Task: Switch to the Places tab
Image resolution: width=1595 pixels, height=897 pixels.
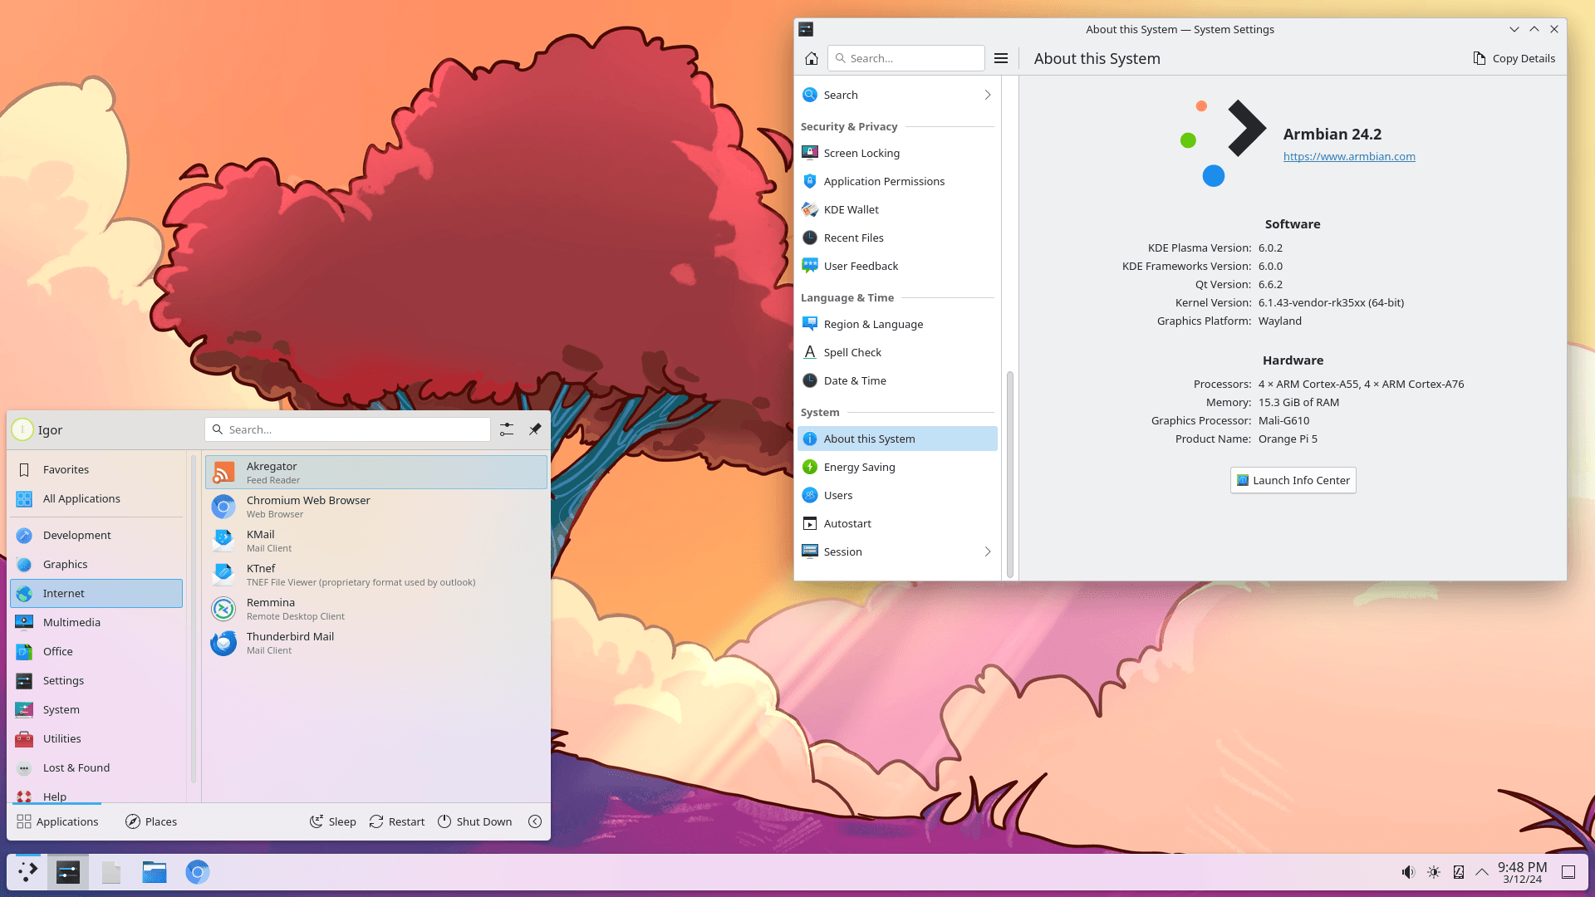Action: click(x=151, y=821)
